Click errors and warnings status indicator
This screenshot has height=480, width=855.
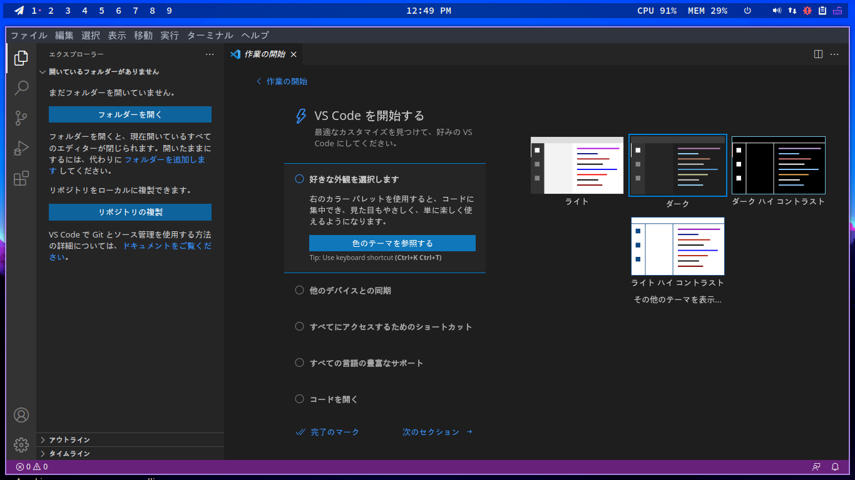(32, 467)
